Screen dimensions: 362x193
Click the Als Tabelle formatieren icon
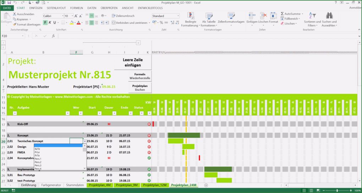point(209,16)
